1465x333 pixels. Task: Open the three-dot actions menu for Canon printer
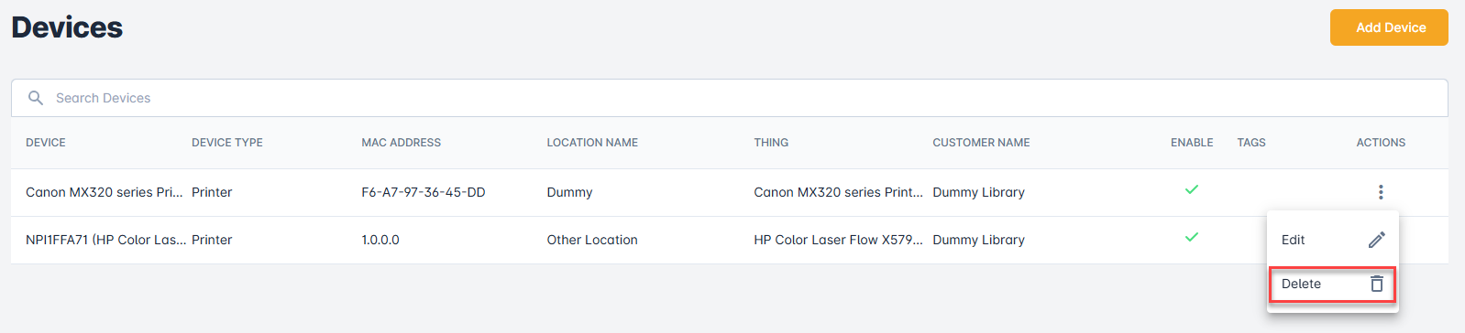1381,192
